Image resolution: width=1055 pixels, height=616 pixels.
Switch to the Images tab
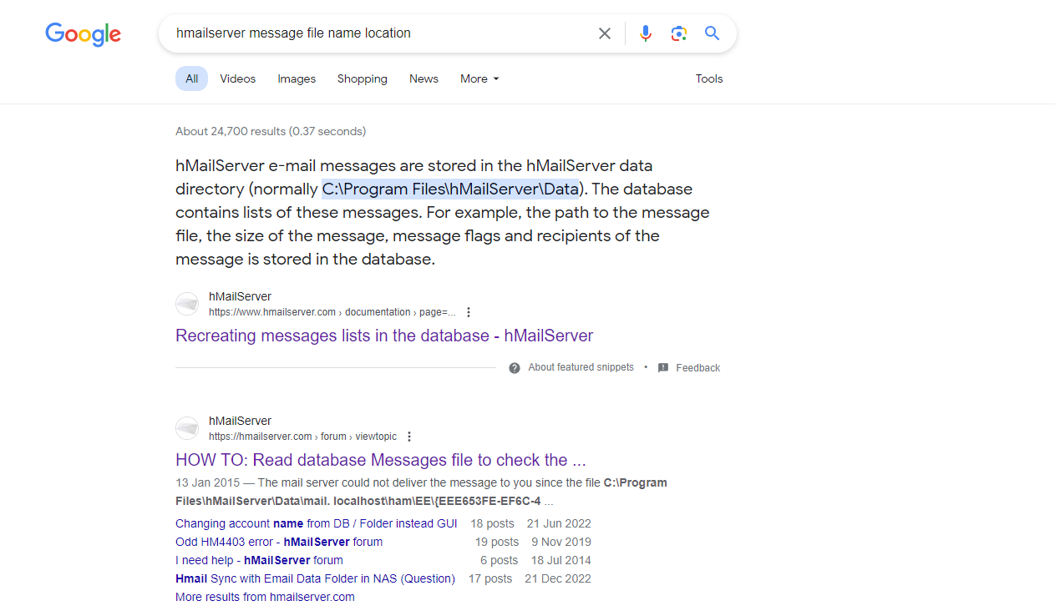click(x=297, y=78)
